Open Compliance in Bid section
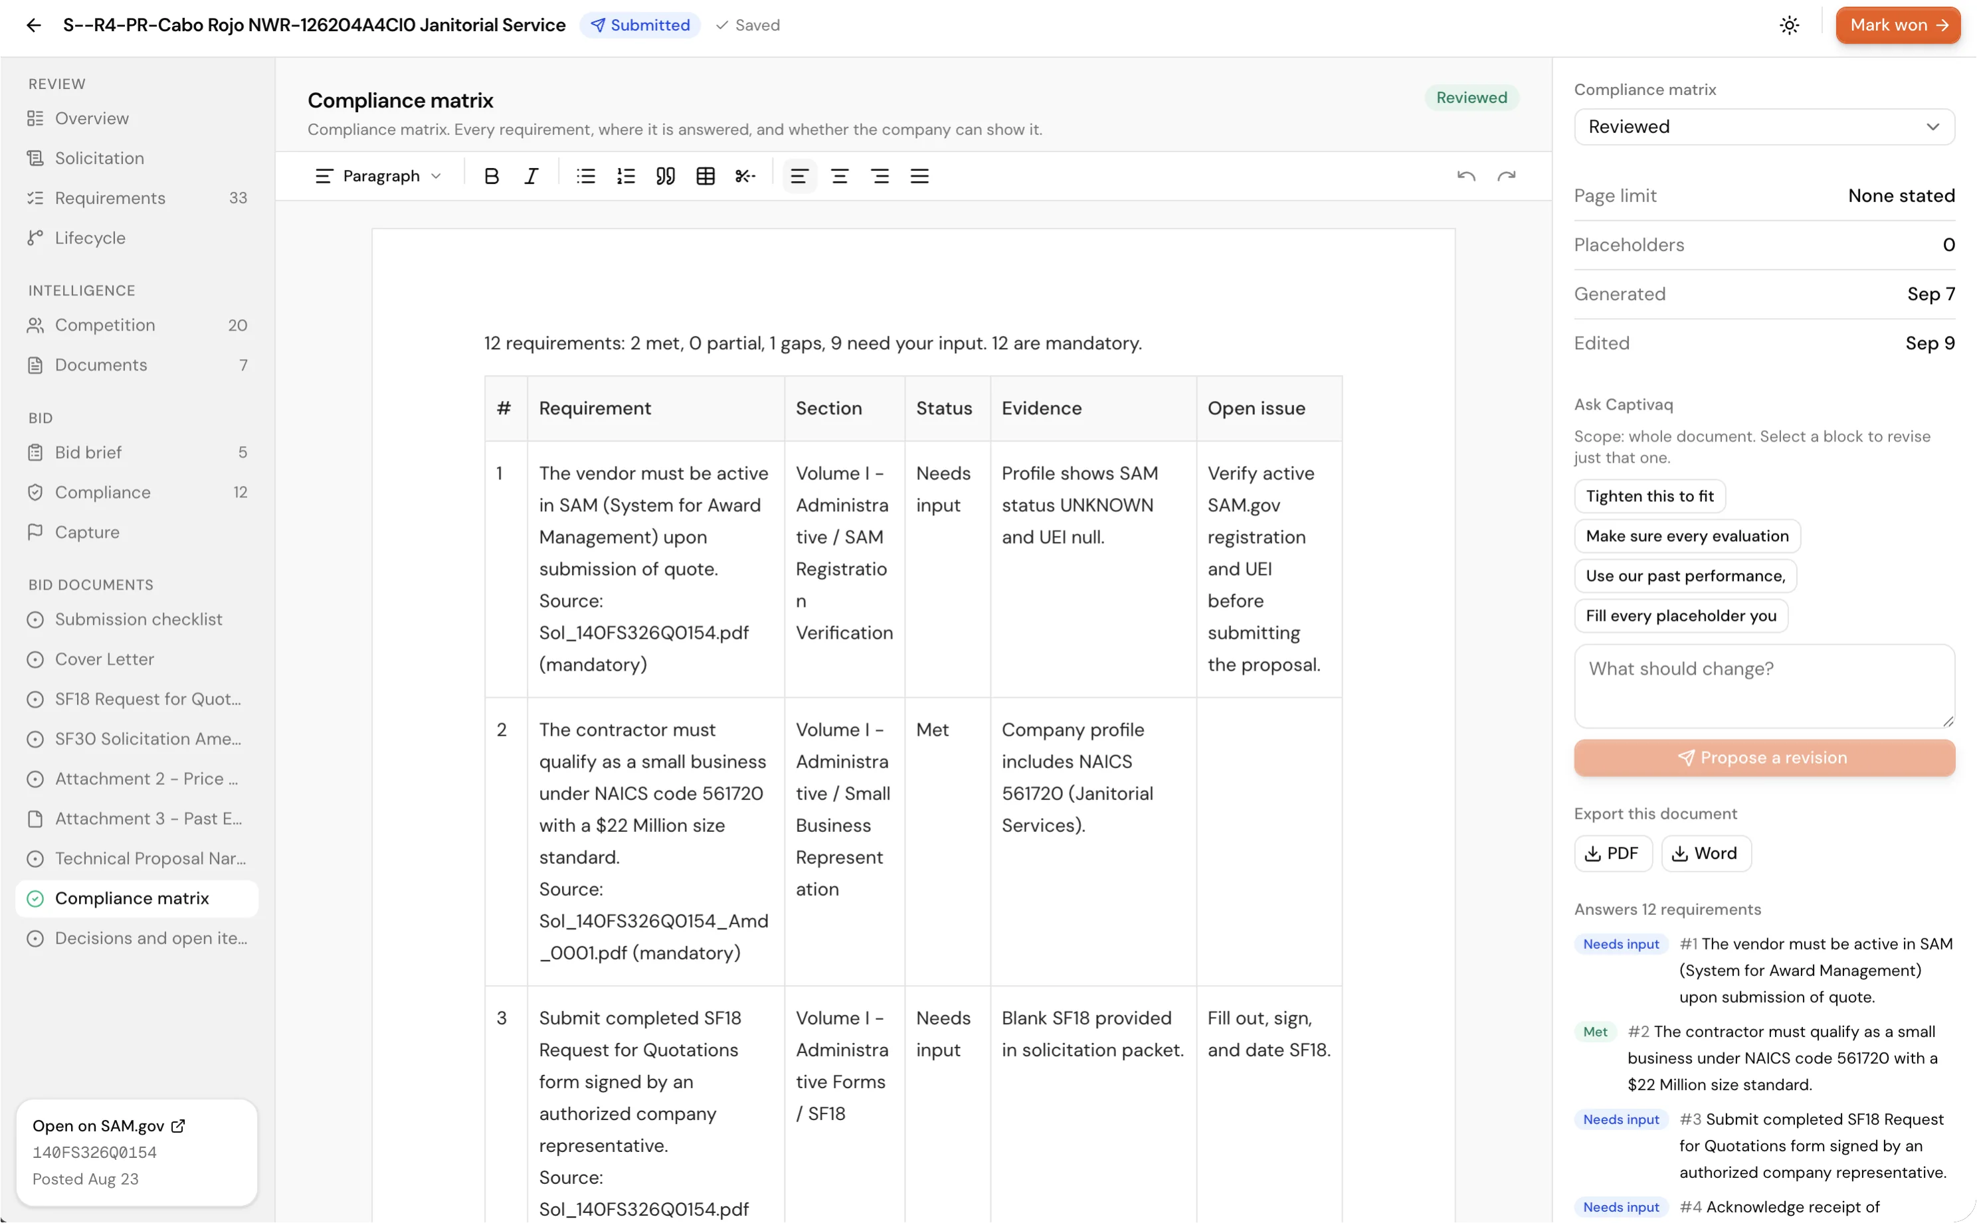 pyautogui.click(x=137, y=493)
